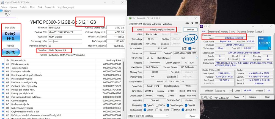This screenshot has width=275, height=119.
Task: Open the Úpravy menu
Action: (x=13, y=7)
